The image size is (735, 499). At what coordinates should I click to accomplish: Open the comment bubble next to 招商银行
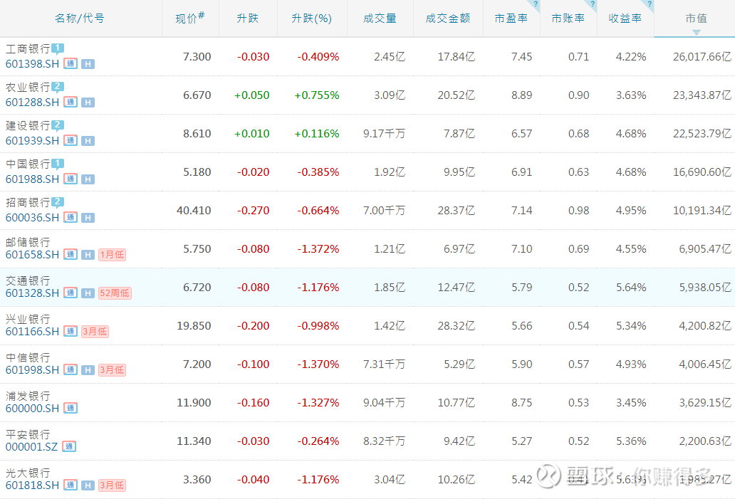coord(58,202)
